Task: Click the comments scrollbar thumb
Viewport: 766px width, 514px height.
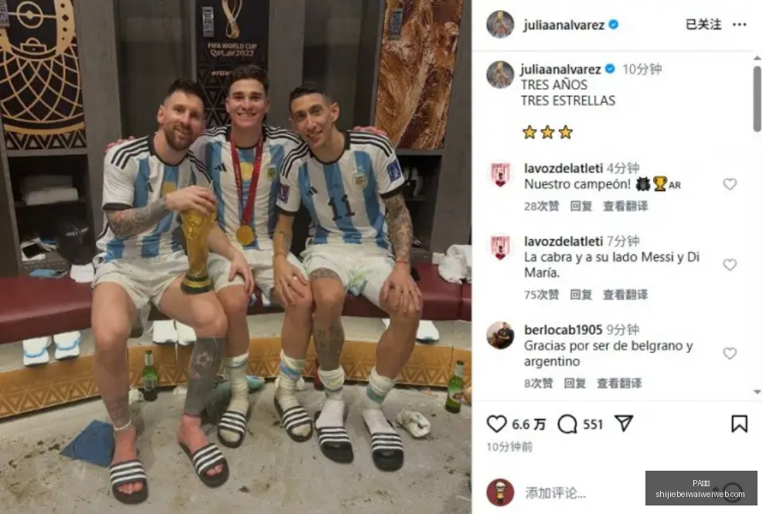Action: click(x=757, y=98)
